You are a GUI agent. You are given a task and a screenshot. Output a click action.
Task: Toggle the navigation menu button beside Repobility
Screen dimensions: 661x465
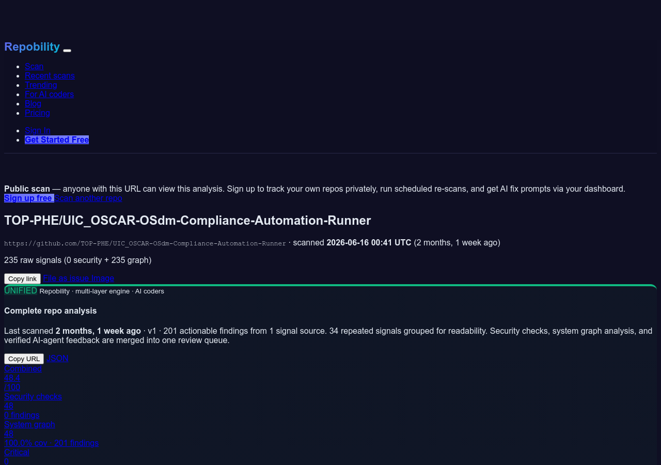click(67, 50)
